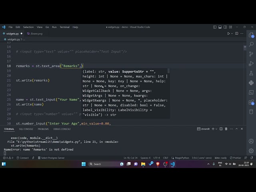The width and height of the screenshot is (256, 192).
Task: Click the Connect database status item
Action: (x=22, y=158)
